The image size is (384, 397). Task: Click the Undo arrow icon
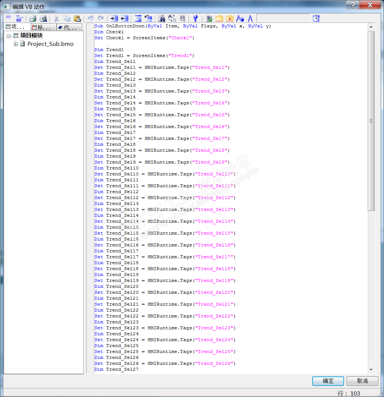click(90, 18)
